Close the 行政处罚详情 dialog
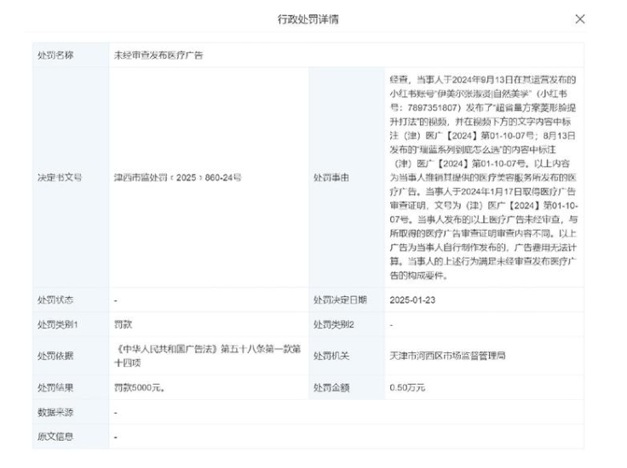627x468 pixels. 580,19
